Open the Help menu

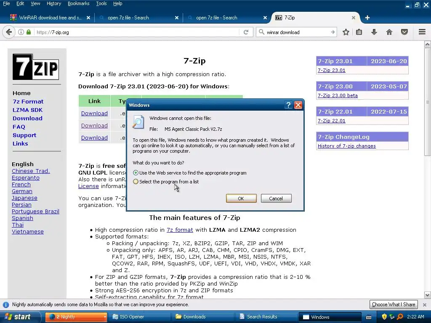(x=118, y=3)
